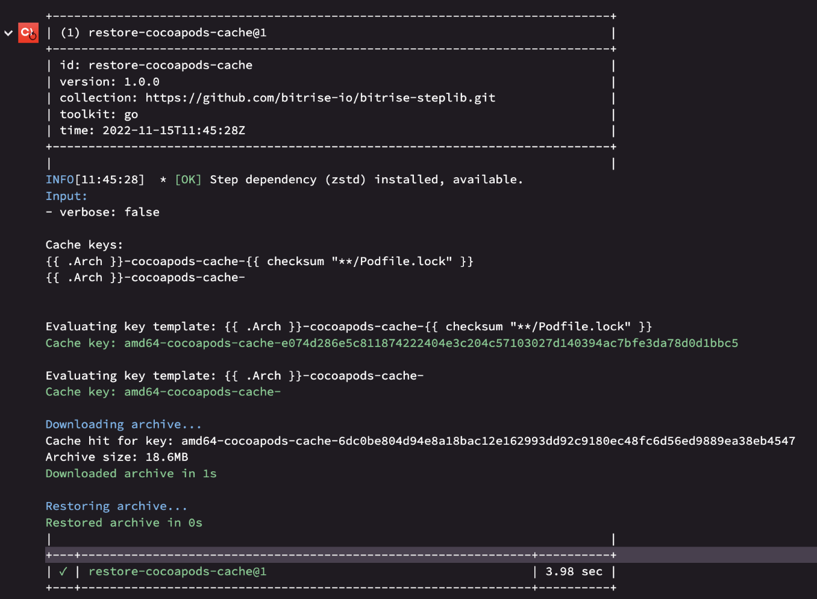The height and width of the screenshot is (599, 817).
Task: Select the 'version: 1.0.0' line
Action: pyautogui.click(x=110, y=81)
